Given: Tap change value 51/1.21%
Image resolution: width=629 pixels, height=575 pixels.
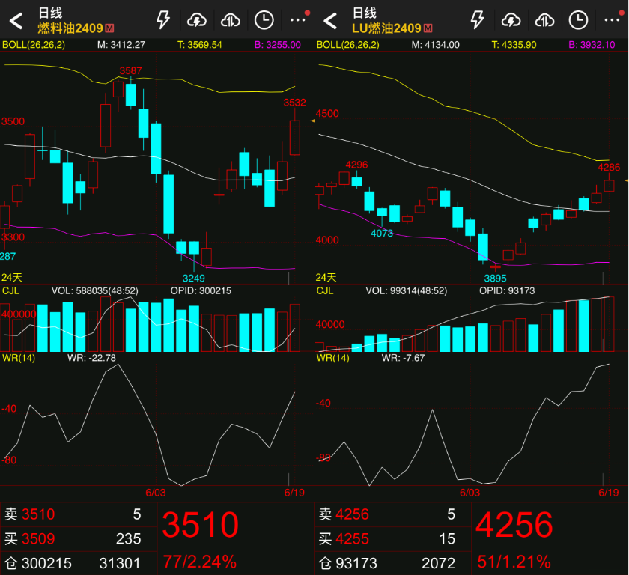Looking at the screenshot, I should pyautogui.click(x=514, y=562).
